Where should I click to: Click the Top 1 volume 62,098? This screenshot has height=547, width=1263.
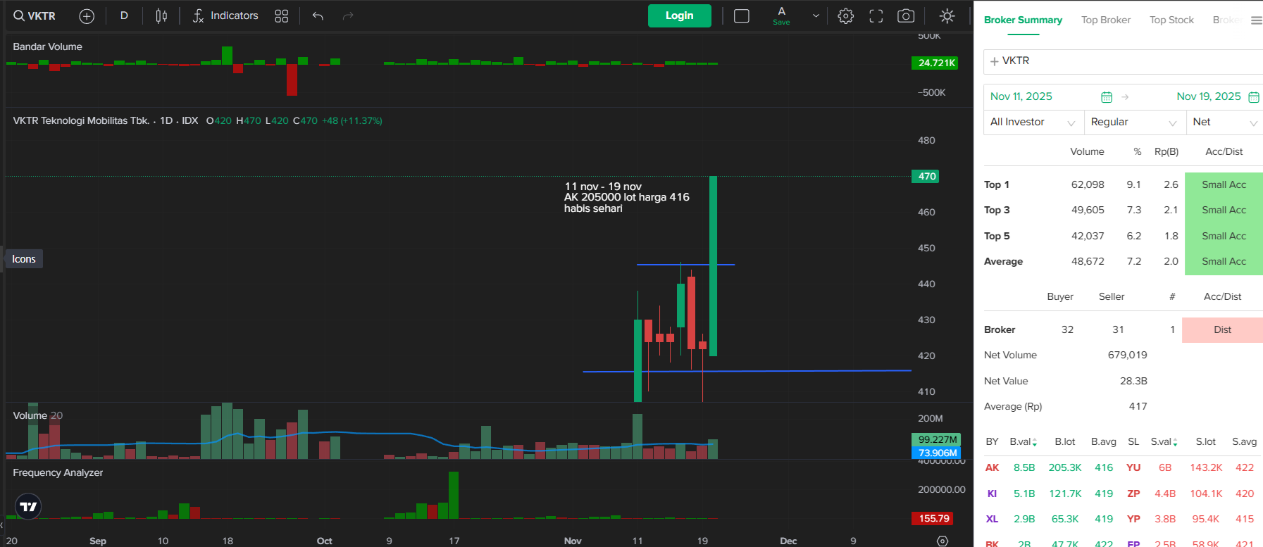(x=1088, y=184)
